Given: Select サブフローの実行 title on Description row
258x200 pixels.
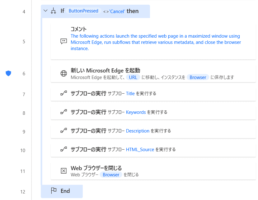Looking at the screenshot, I should click(x=88, y=131).
